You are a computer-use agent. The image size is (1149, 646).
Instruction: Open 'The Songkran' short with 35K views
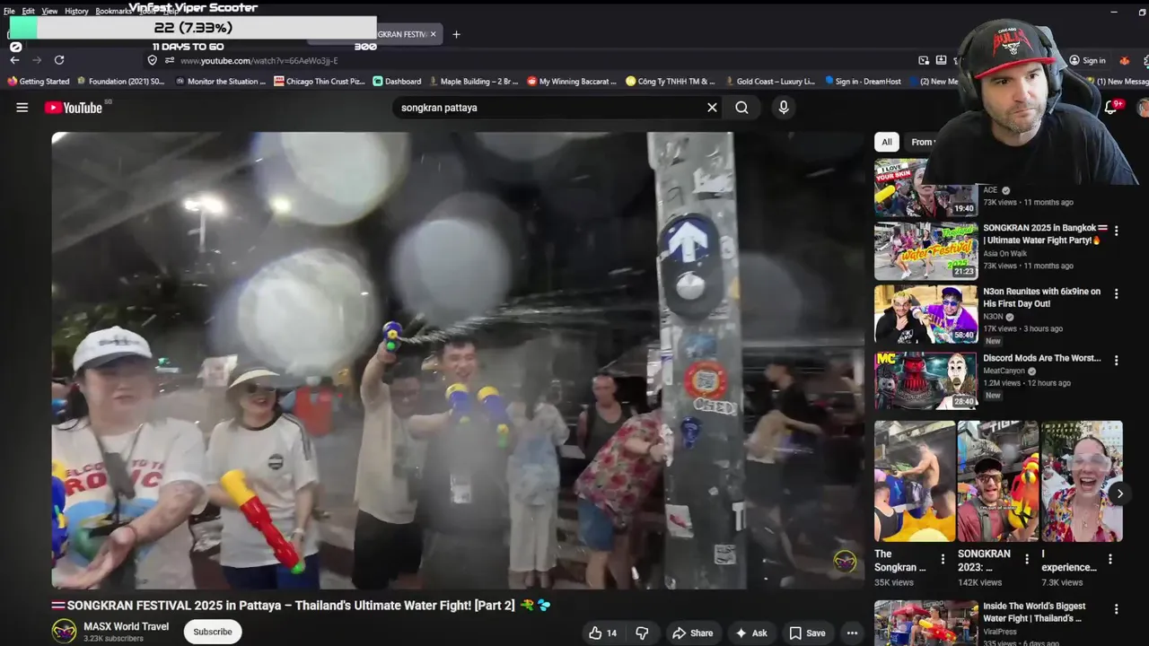915,481
